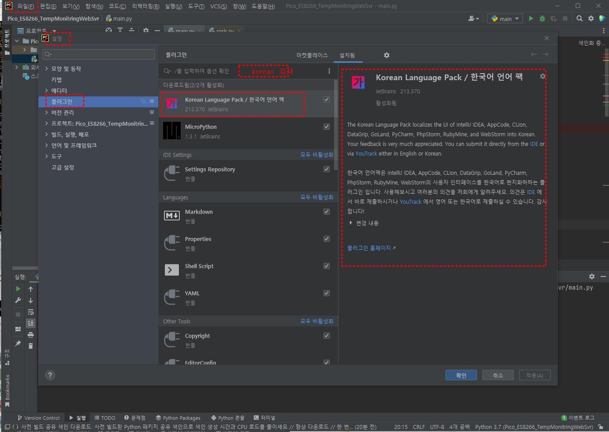Toggle EditorConfig plugin checkbox

click(x=327, y=362)
